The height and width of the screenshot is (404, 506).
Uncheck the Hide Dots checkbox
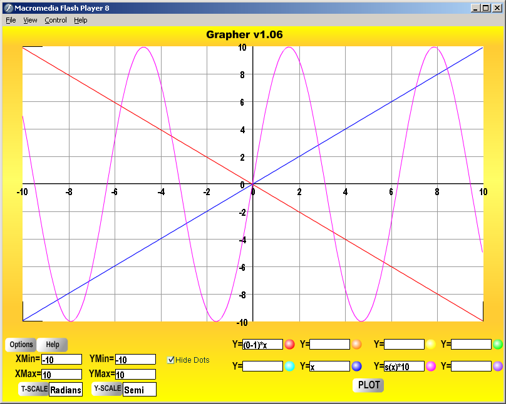click(171, 360)
